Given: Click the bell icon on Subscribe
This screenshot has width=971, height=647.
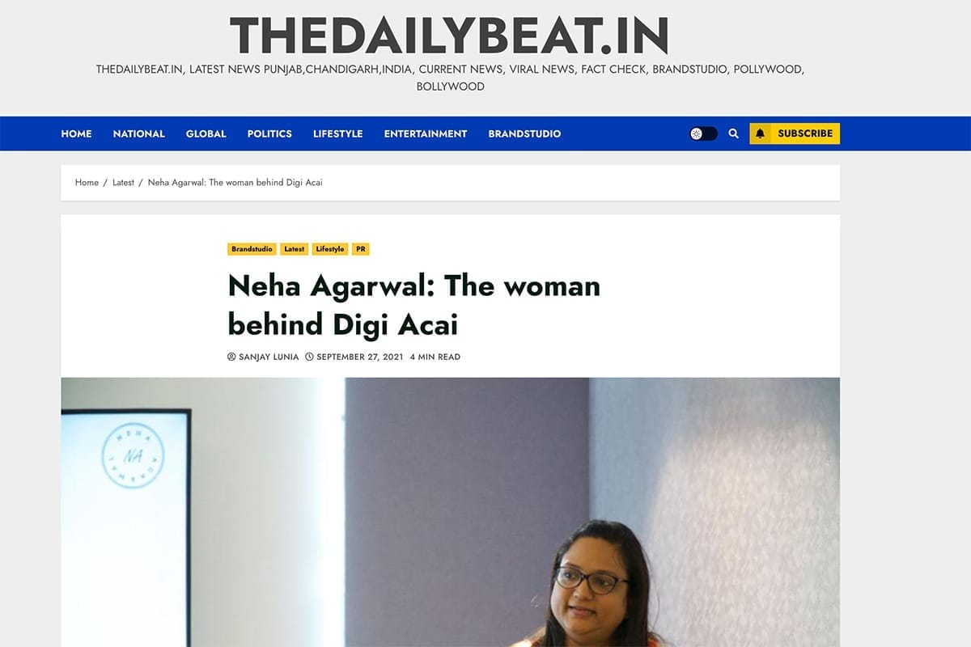Looking at the screenshot, I should coord(760,133).
